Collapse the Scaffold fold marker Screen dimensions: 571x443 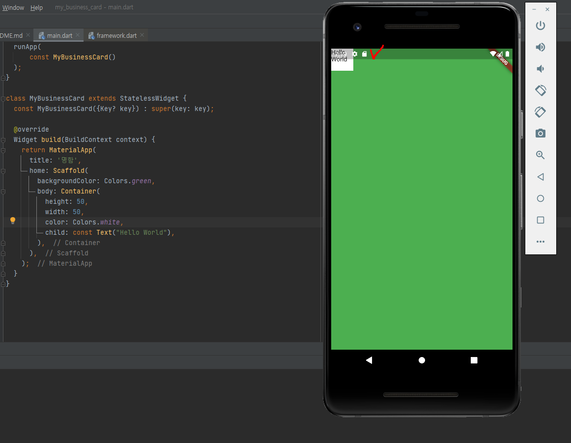tap(3, 171)
